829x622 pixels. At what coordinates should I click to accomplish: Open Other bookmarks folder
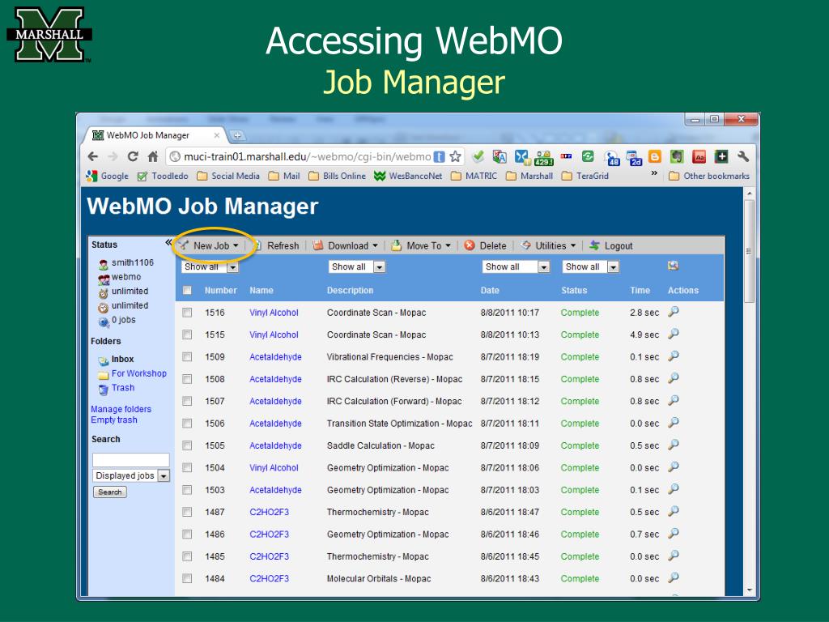click(x=709, y=176)
